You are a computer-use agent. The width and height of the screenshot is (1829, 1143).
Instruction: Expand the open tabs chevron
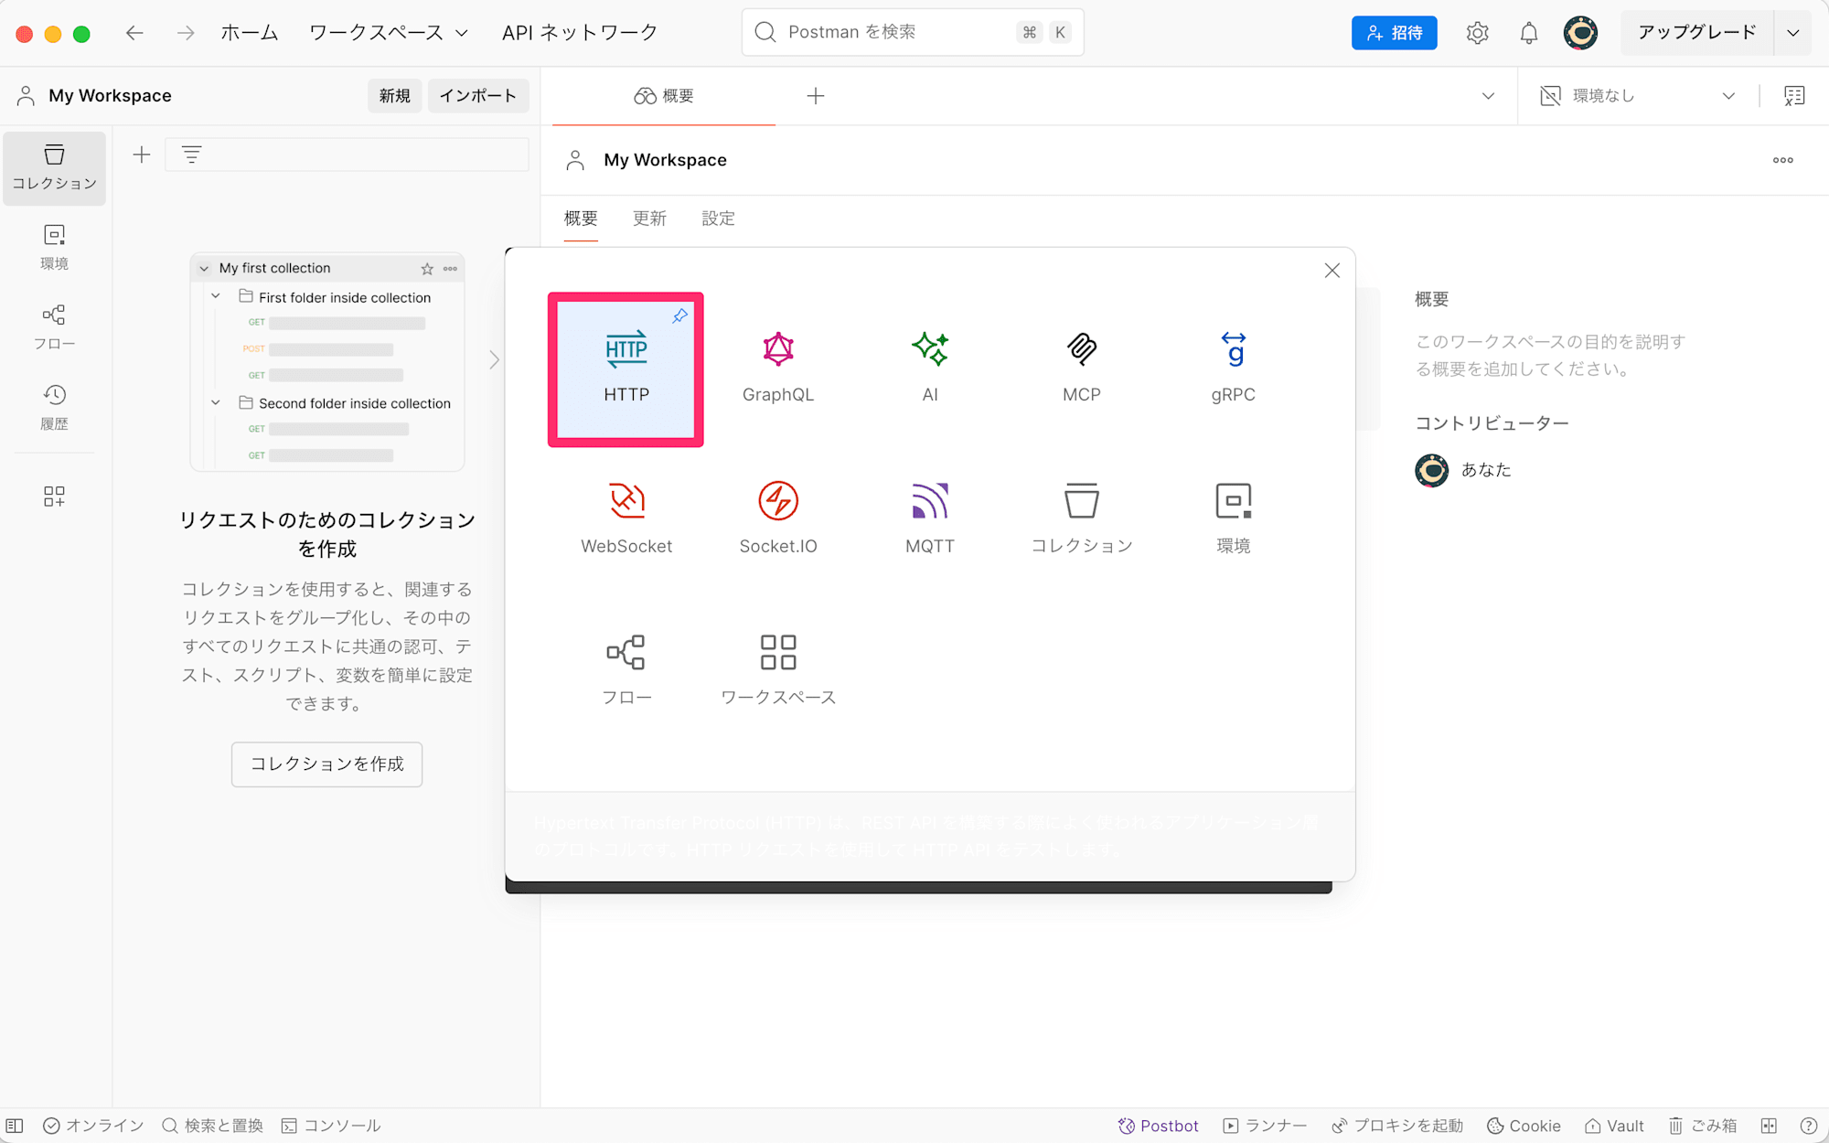(x=1488, y=96)
